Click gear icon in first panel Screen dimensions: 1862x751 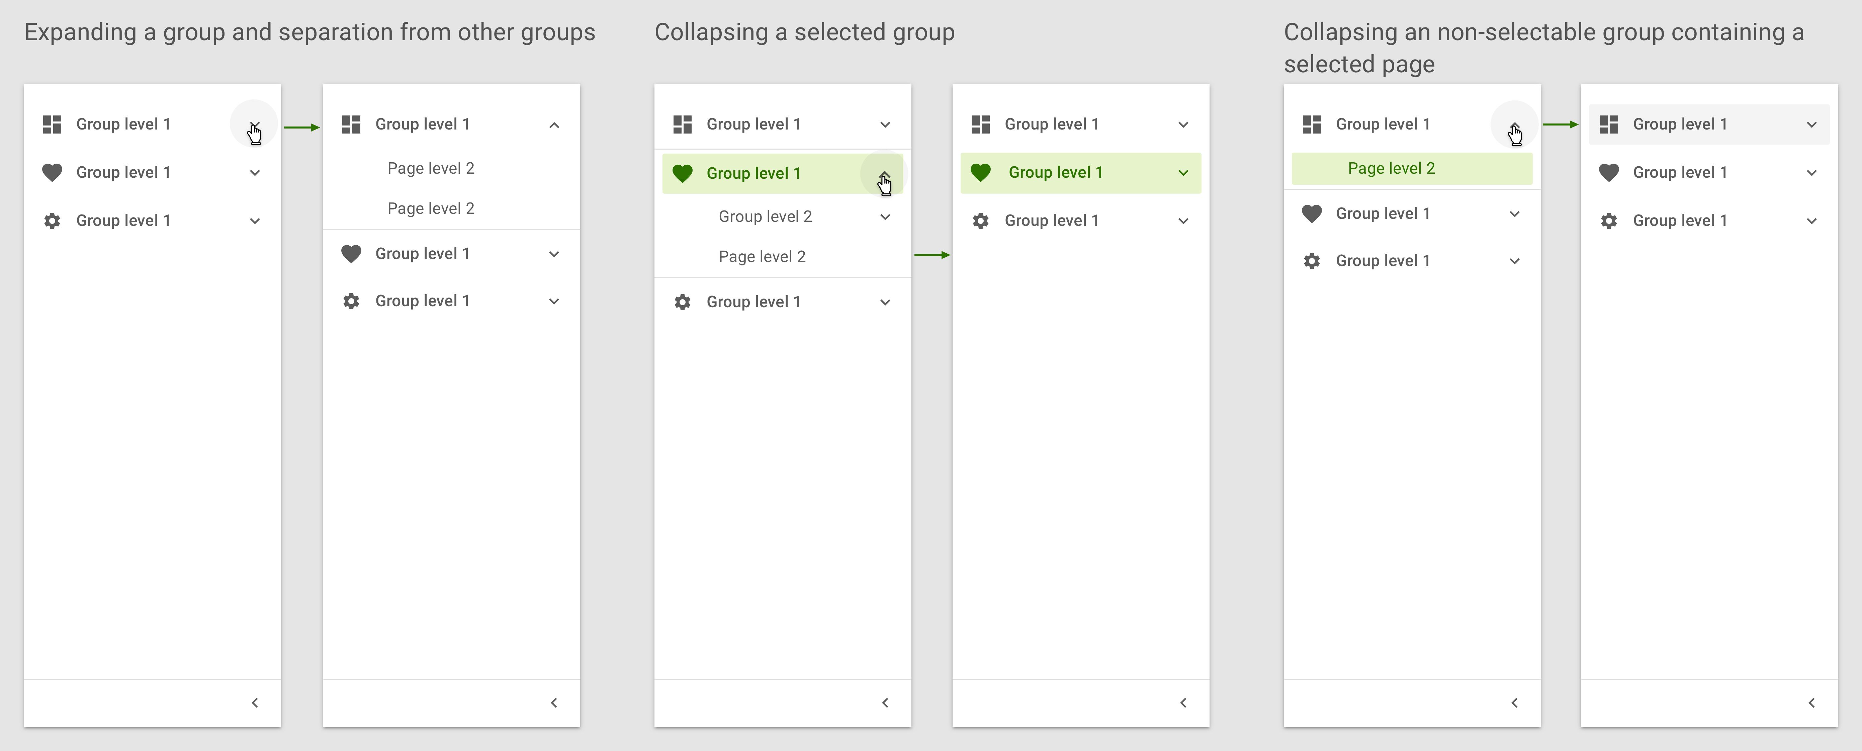(x=52, y=221)
